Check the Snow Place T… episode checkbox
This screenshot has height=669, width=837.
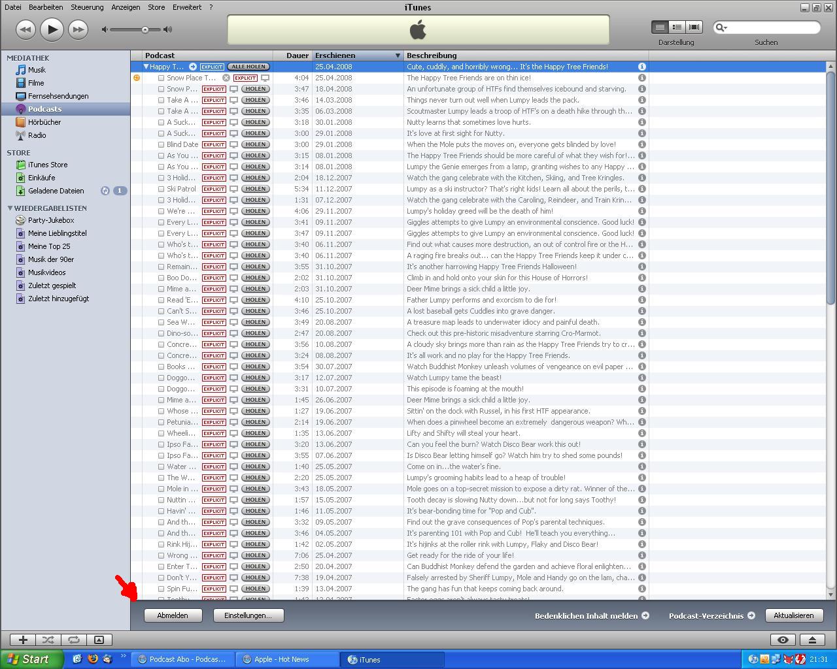point(162,78)
